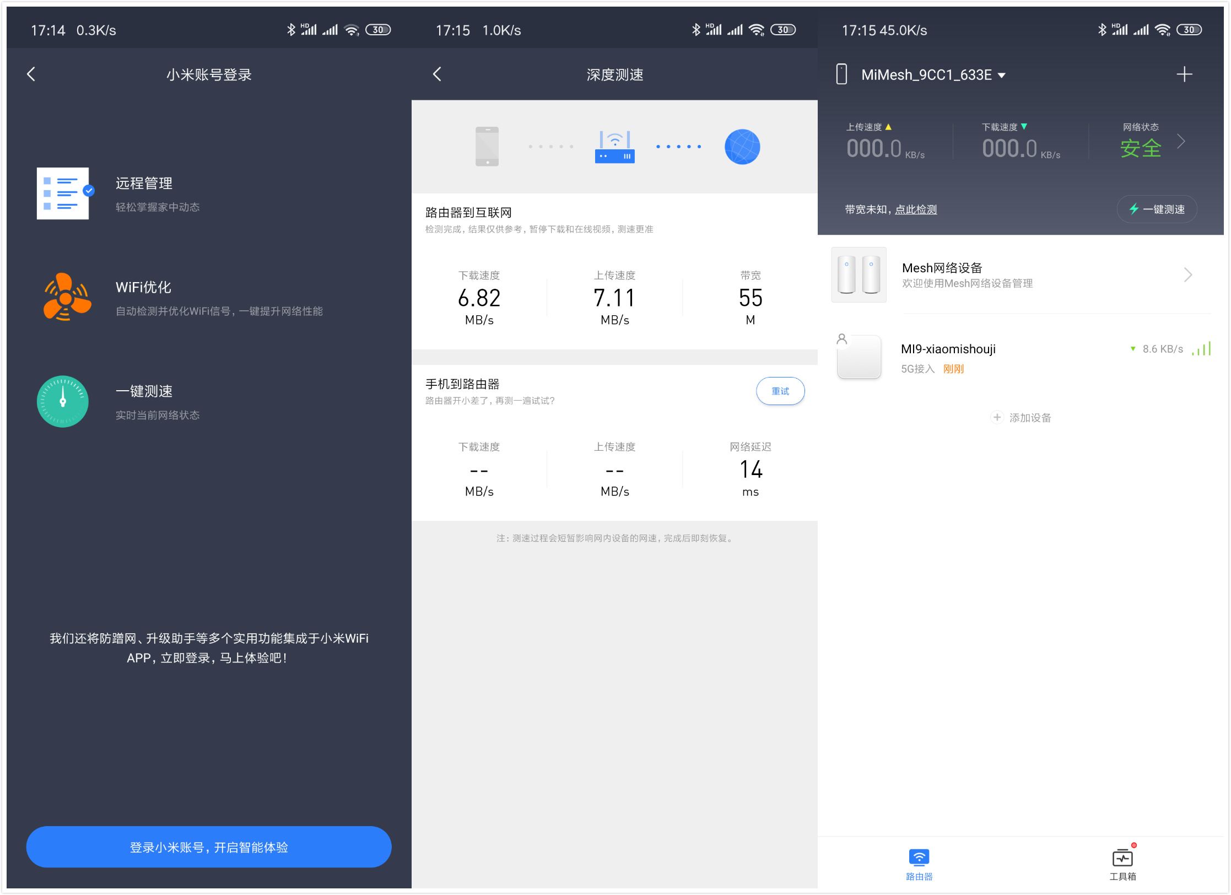This screenshot has height=895, width=1231.
Task: Tap the battery indicator on speed test screen
Action: (x=783, y=30)
